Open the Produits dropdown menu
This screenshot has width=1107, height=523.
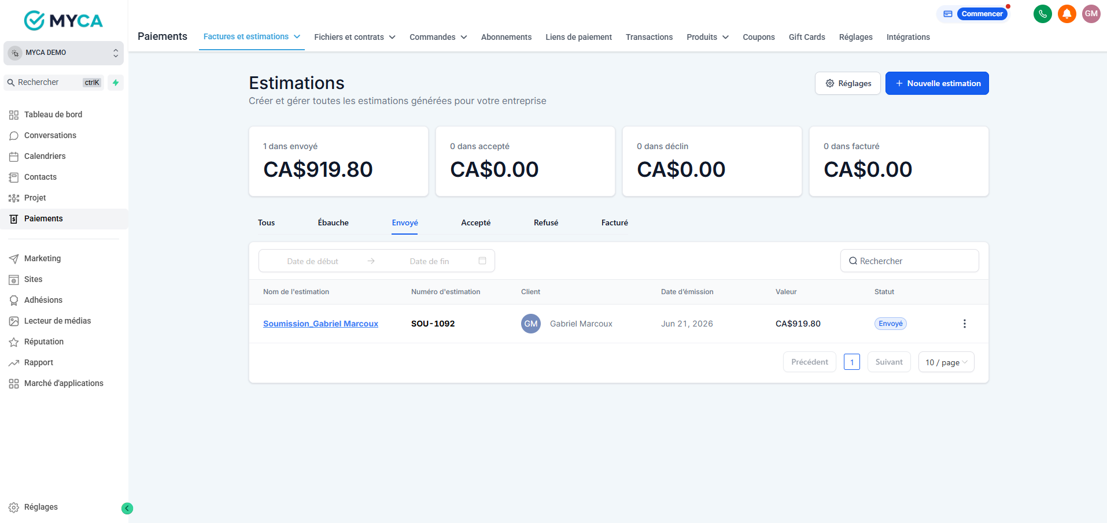707,37
